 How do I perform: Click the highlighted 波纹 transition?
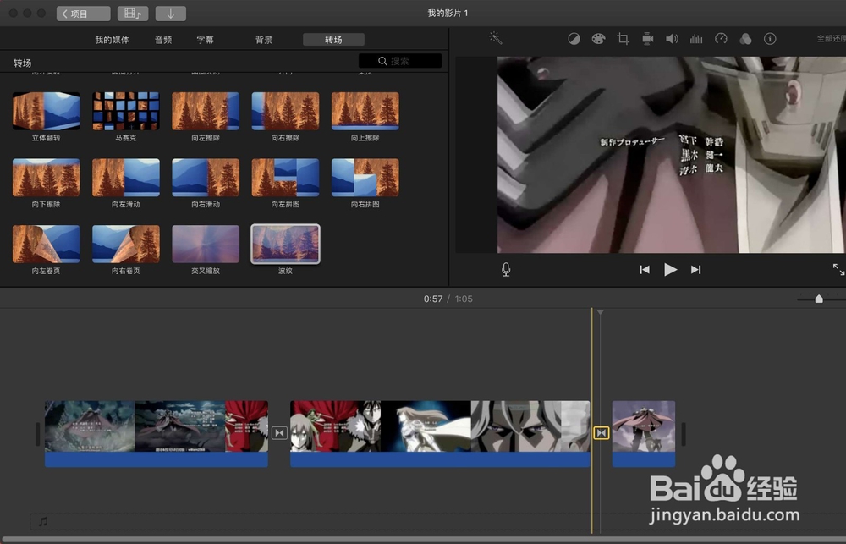click(285, 244)
